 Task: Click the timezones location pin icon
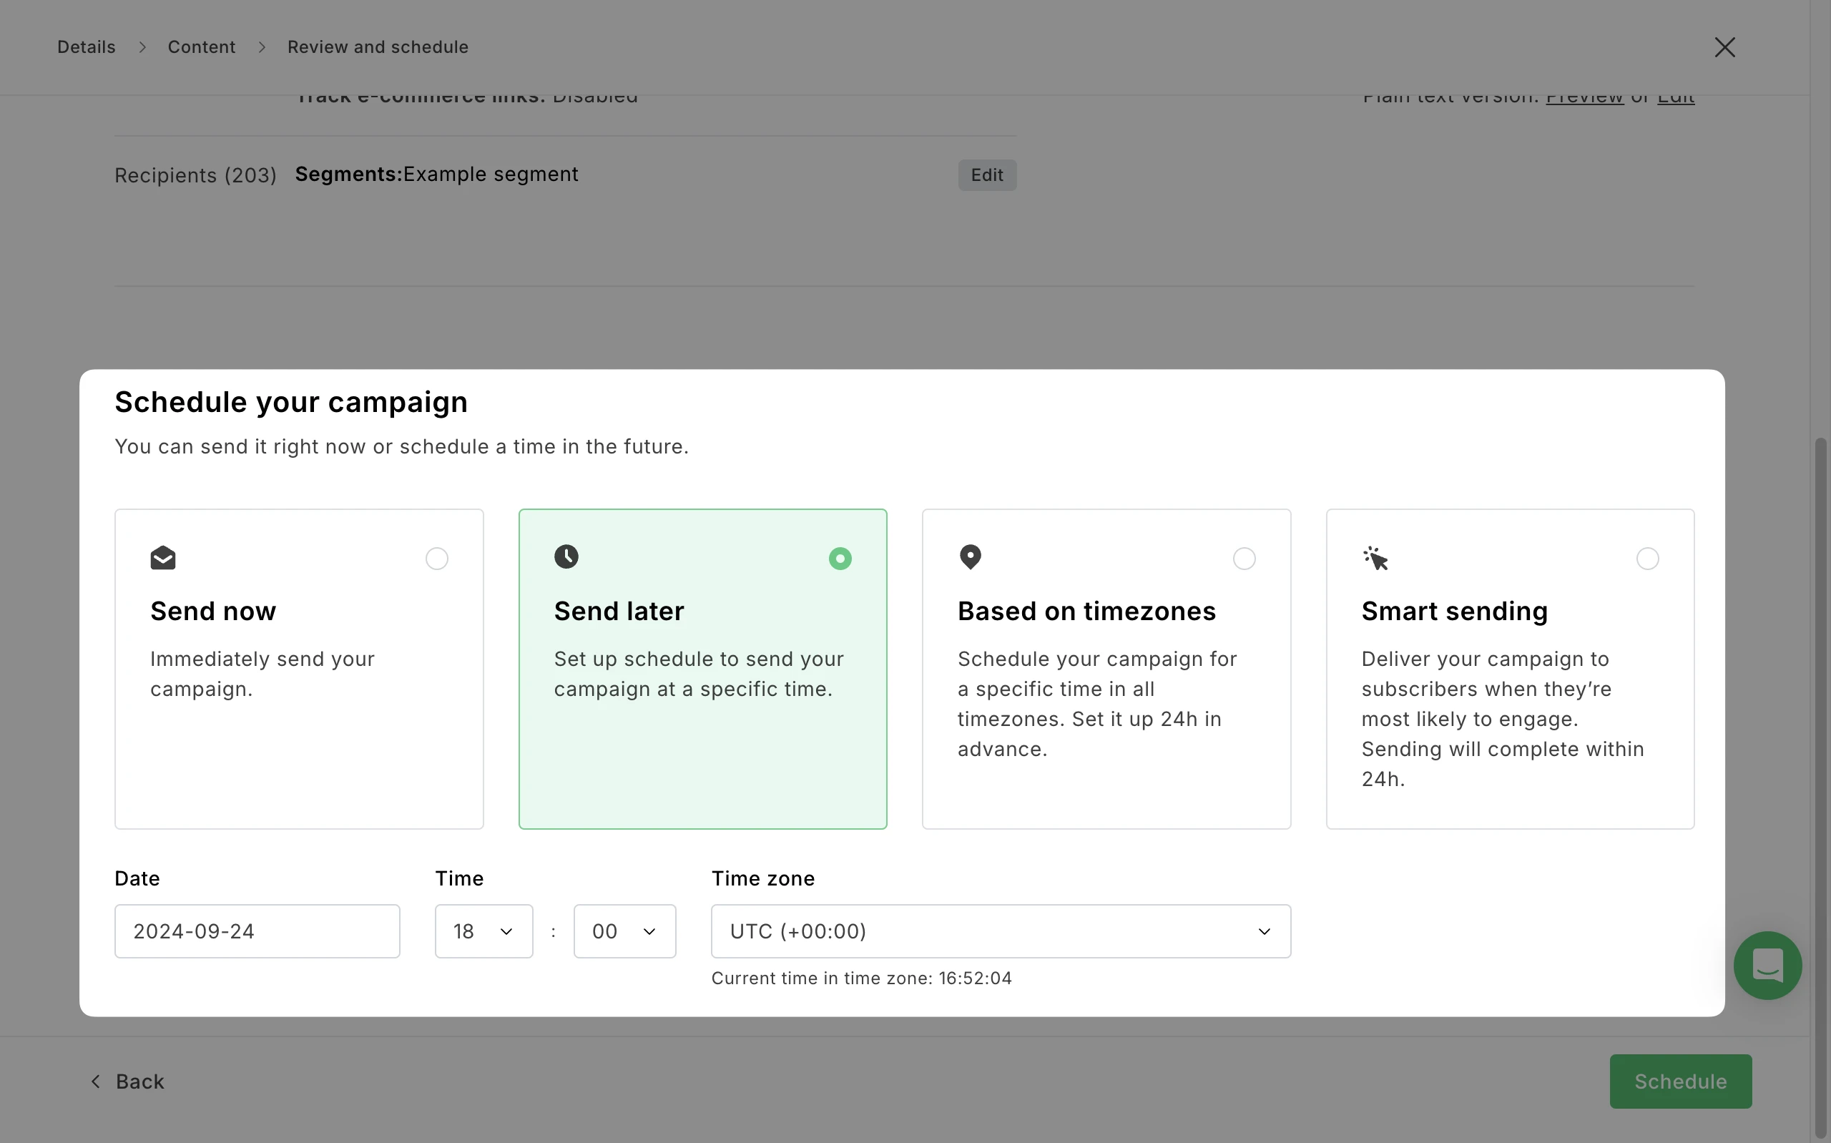(x=970, y=557)
